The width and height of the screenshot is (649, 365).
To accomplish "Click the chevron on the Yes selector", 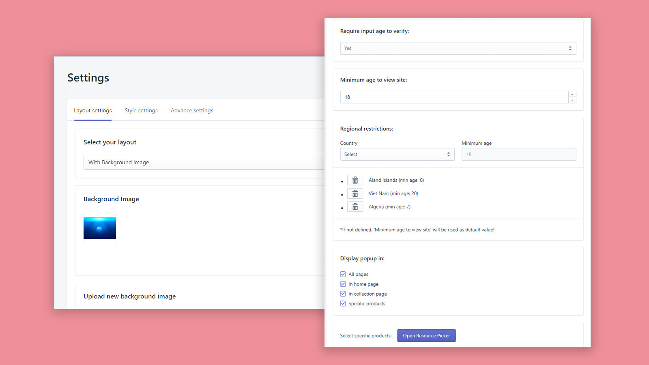I will (x=570, y=48).
